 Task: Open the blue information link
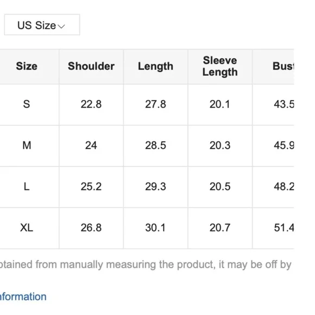pyautogui.click(x=23, y=297)
